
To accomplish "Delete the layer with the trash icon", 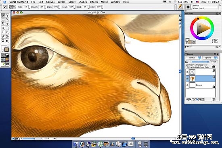I will pyautogui.click(x=214, y=99).
